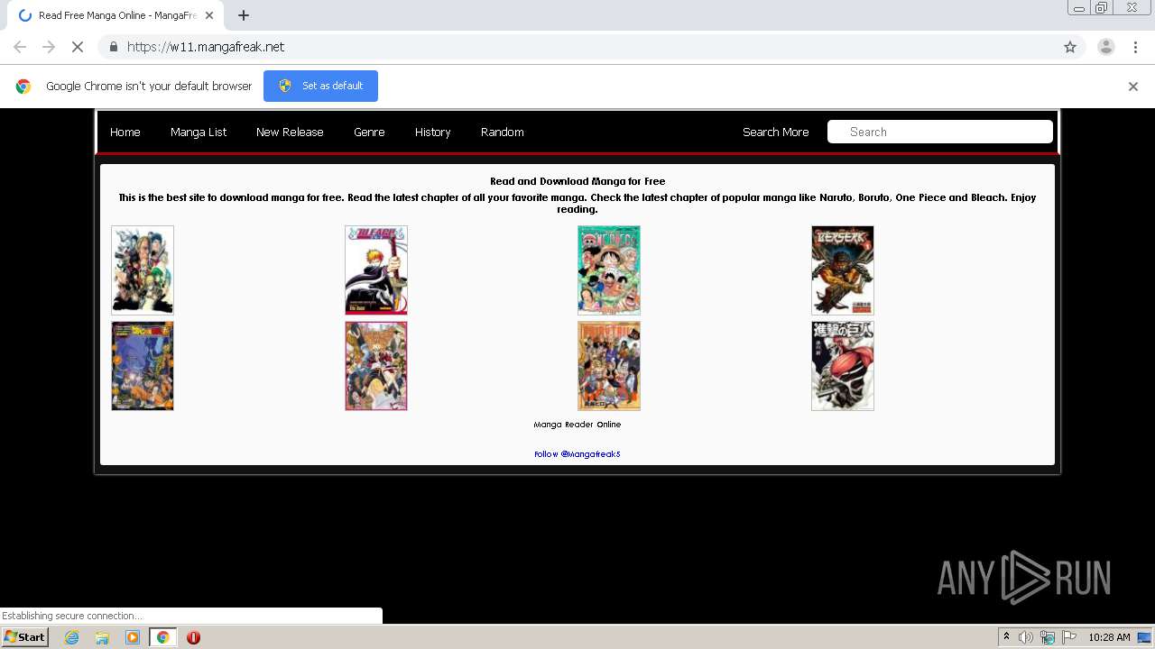Click the heading Read and Download Manga for Free

pos(577,181)
